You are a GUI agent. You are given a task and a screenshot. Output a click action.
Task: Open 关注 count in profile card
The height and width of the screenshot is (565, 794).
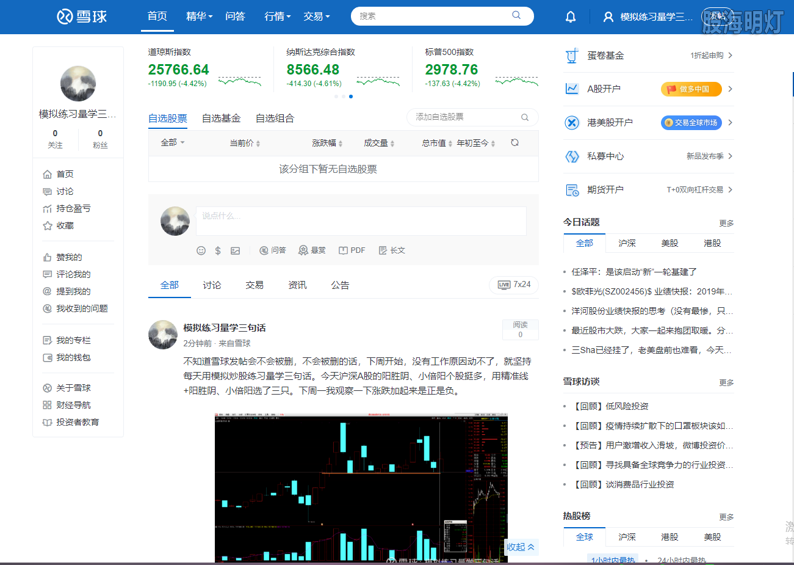coord(55,139)
